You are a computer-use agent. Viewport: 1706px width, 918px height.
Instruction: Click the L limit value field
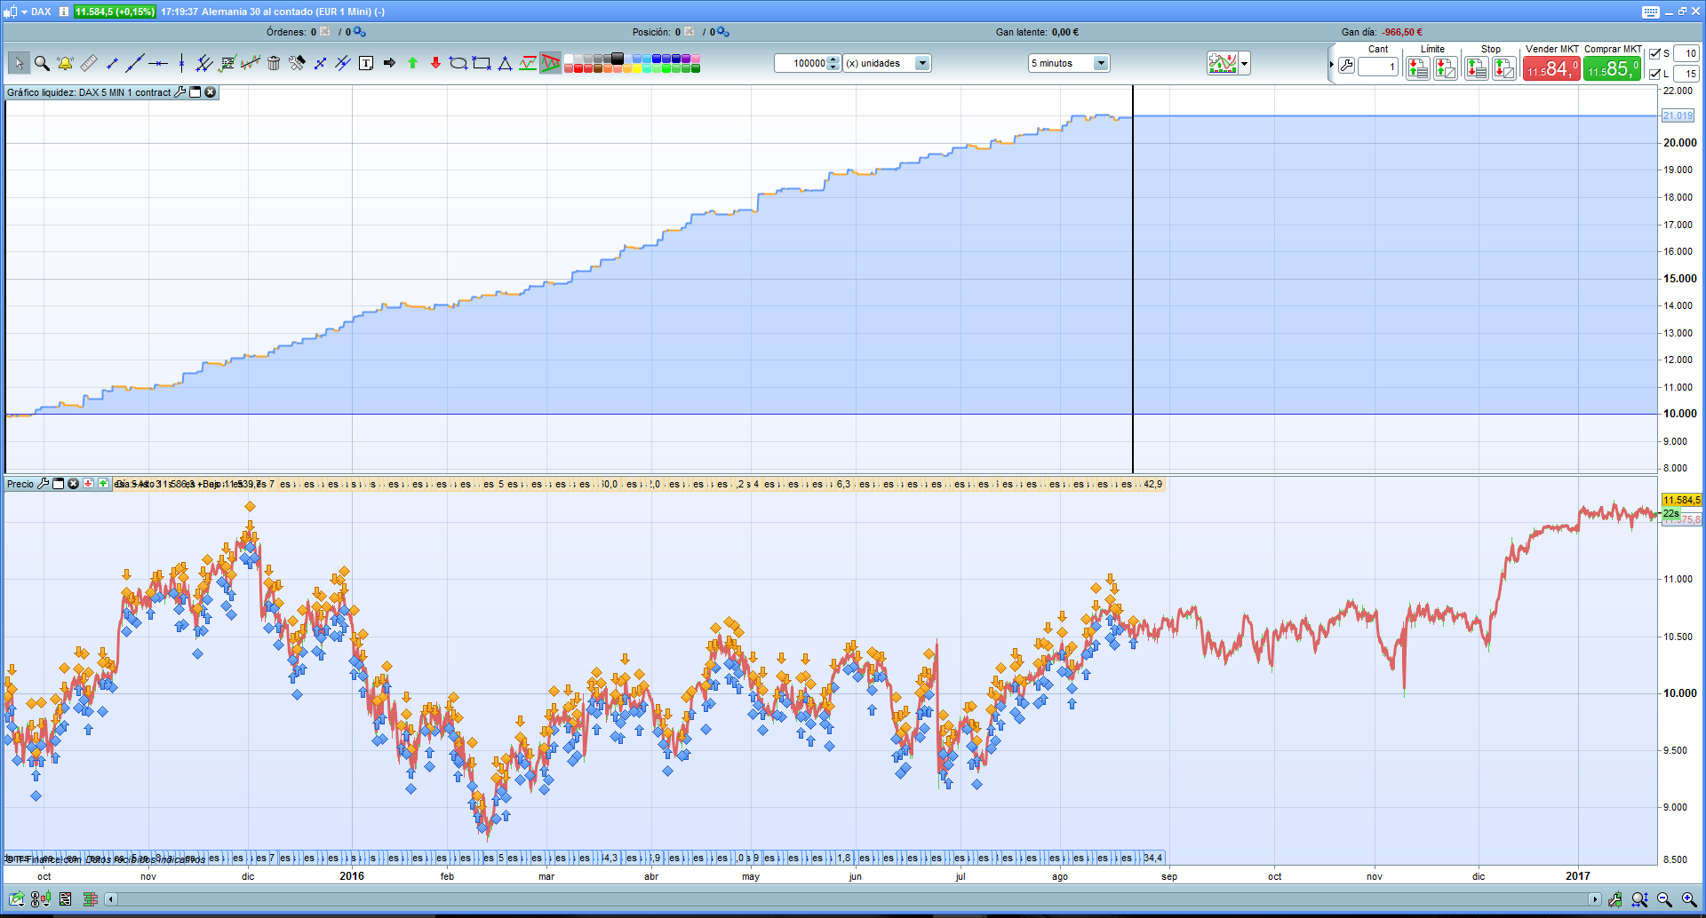pos(1686,74)
